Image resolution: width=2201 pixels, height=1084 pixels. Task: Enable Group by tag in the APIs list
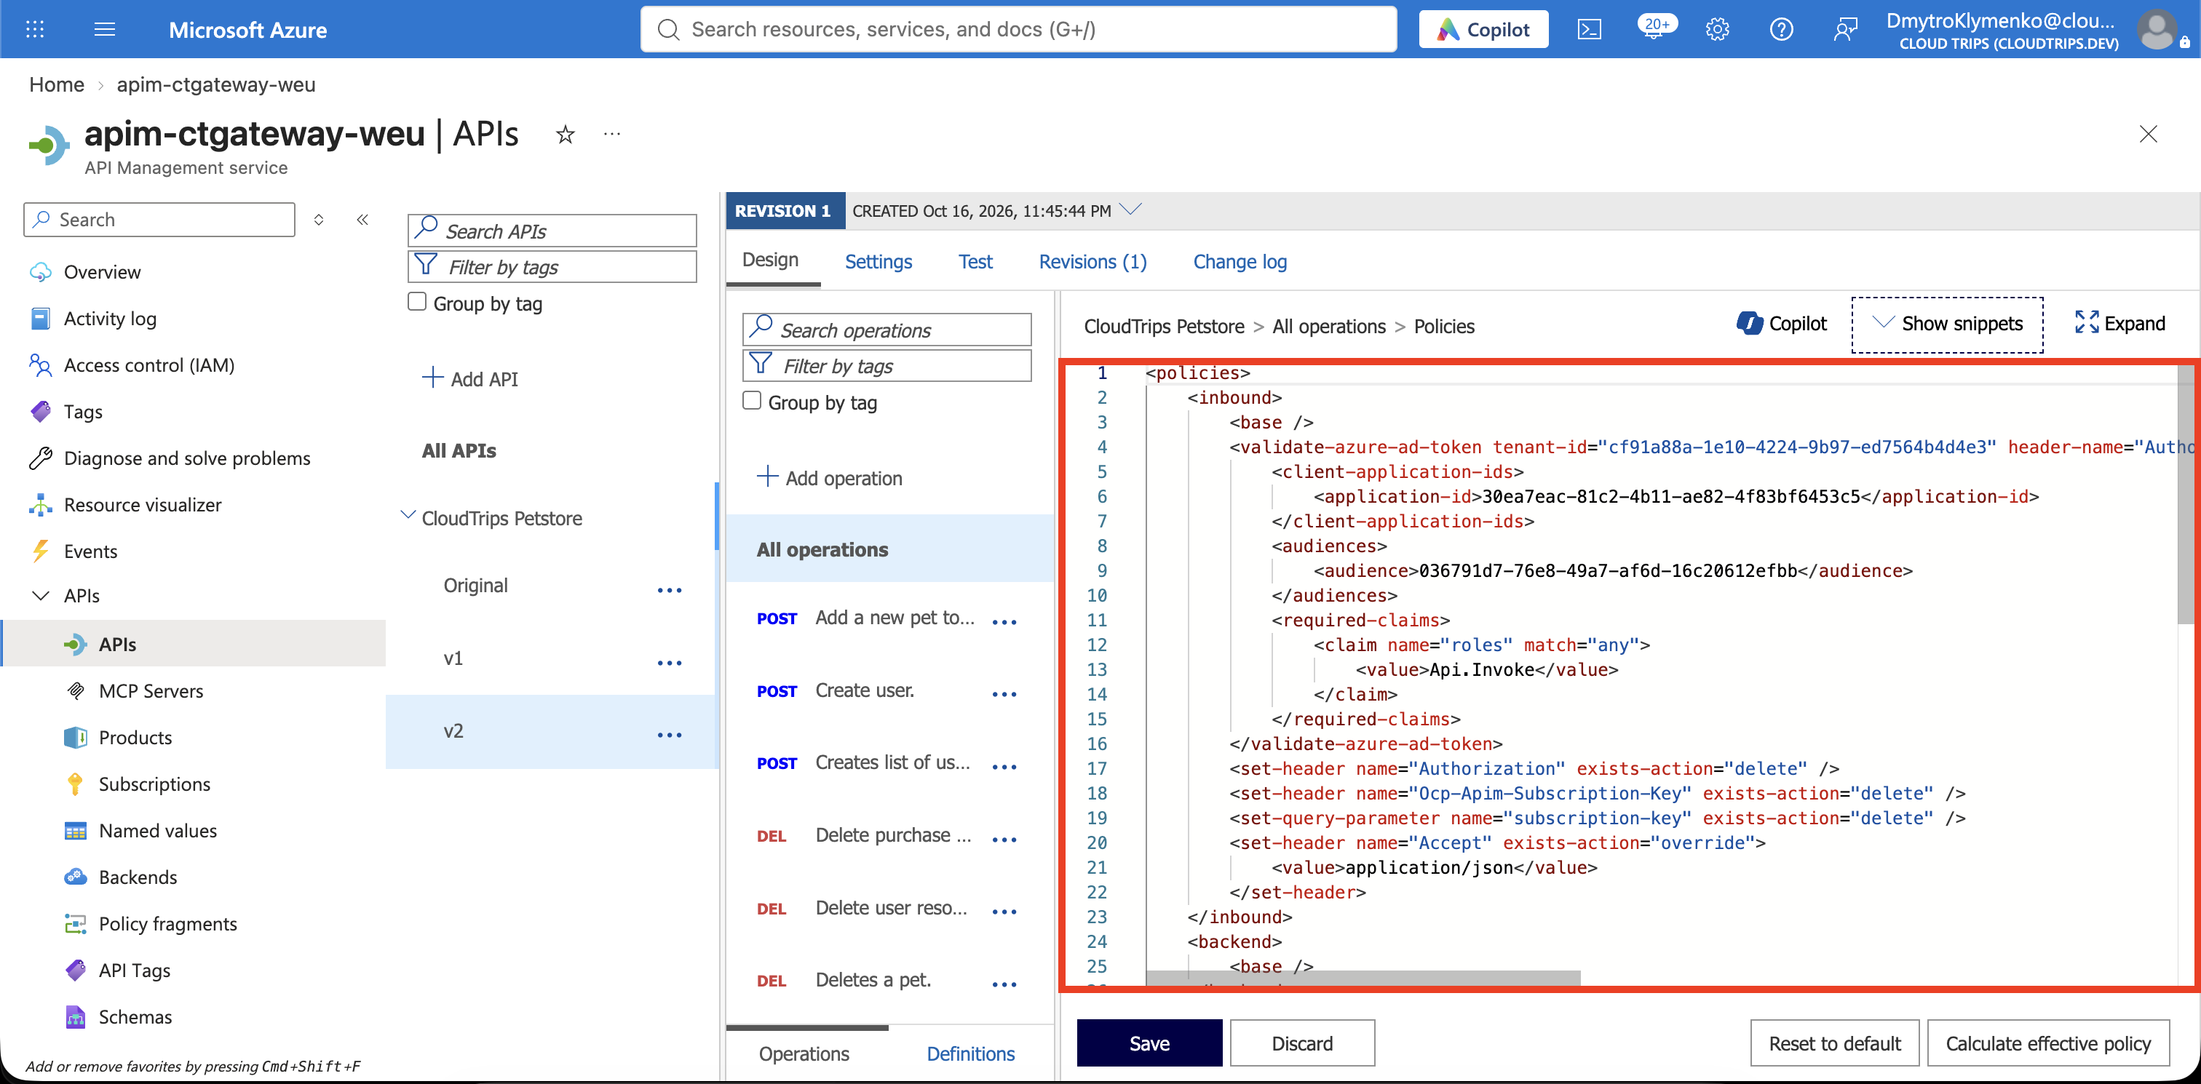click(x=417, y=301)
